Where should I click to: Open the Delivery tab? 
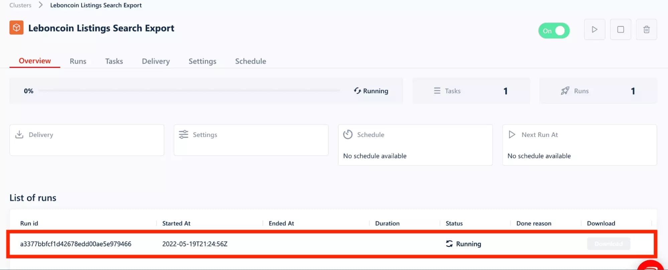(x=156, y=61)
